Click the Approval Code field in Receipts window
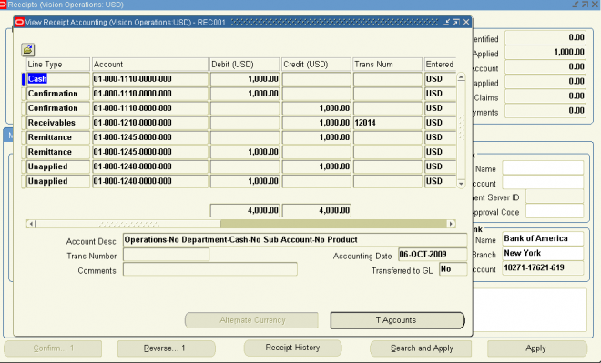The image size is (601, 363). 555,211
